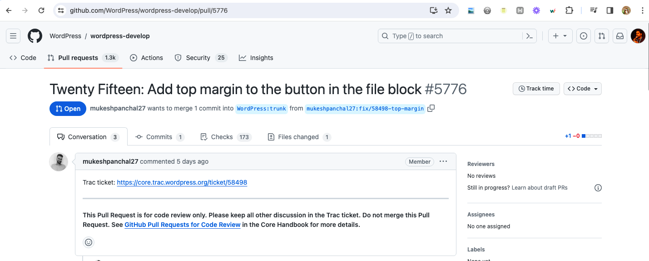Go back to the previous browser page
649x261 pixels.
click(x=9, y=10)
